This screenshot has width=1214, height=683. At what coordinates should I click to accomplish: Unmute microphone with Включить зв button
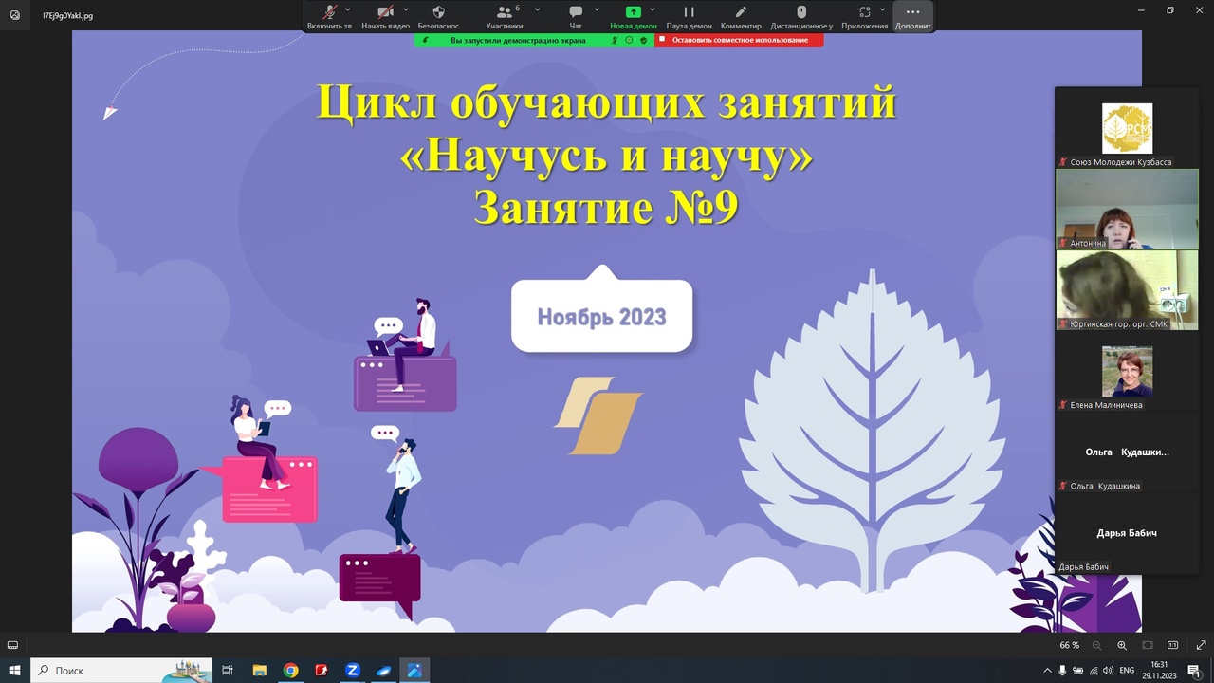pos(329,16)
